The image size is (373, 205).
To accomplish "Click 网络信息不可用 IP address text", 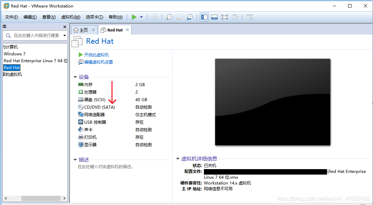I will 218,189.
